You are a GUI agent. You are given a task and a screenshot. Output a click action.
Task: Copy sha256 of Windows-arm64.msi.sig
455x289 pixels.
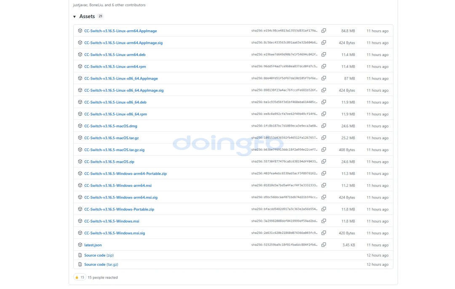coord(324,197)
